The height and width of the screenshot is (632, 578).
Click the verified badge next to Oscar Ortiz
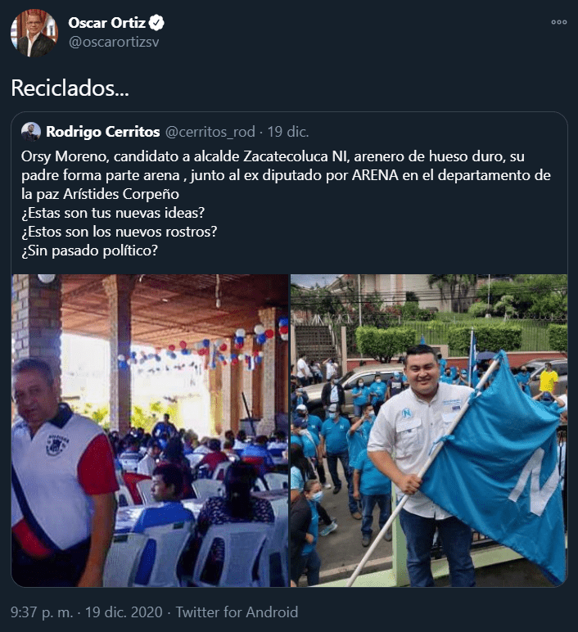coord(156,23)
